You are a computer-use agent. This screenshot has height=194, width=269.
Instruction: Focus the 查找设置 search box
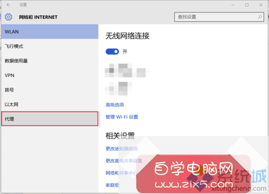(219, 17)
